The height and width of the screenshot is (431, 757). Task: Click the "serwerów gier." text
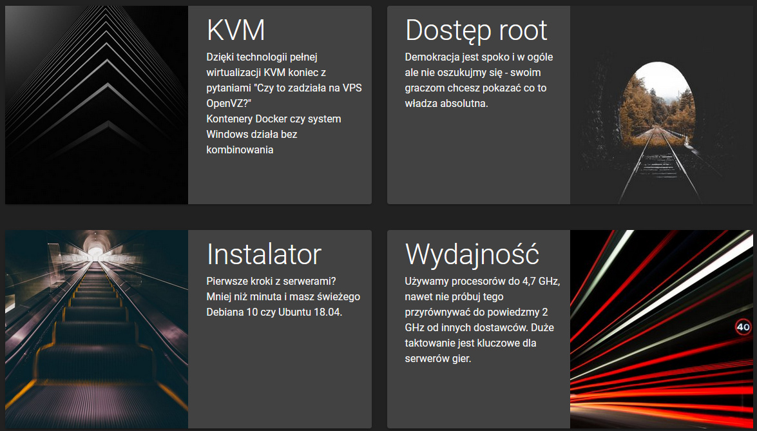pos(438,358)
